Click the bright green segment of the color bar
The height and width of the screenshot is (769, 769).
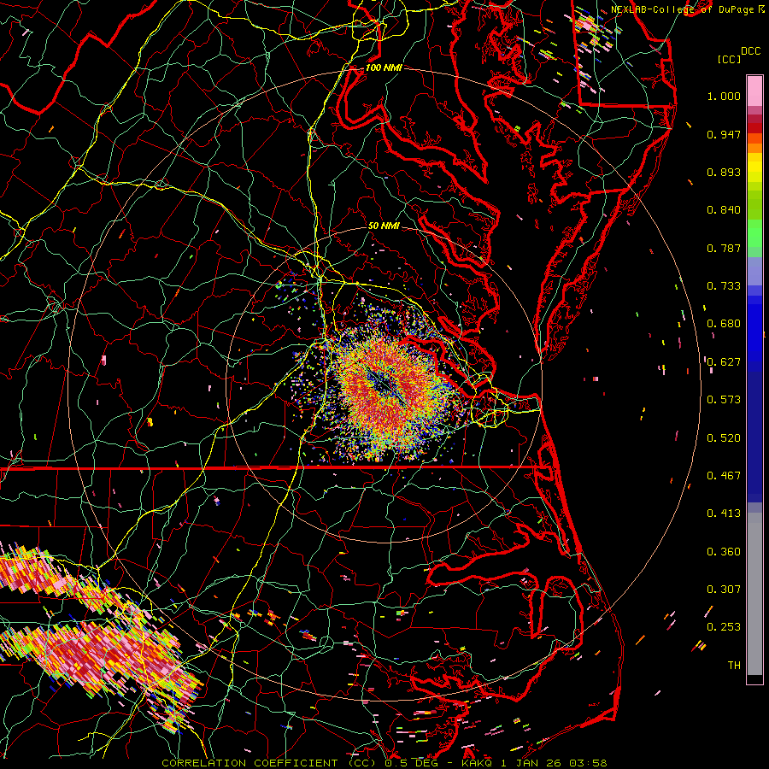coord(754,233)
